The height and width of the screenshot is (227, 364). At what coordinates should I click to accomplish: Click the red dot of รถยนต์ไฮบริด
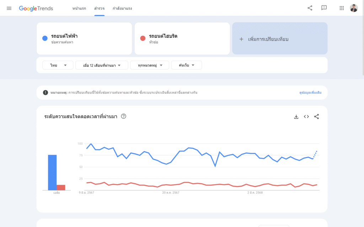click(x=143, y=38)
